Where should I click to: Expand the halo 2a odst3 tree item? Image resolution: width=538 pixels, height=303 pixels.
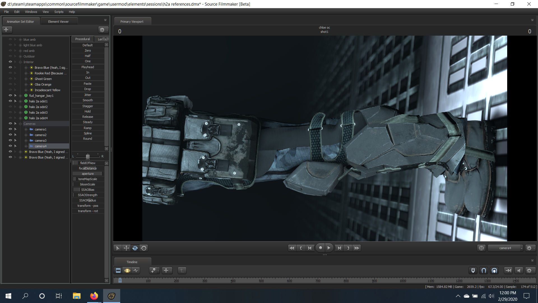coord(20,113)
